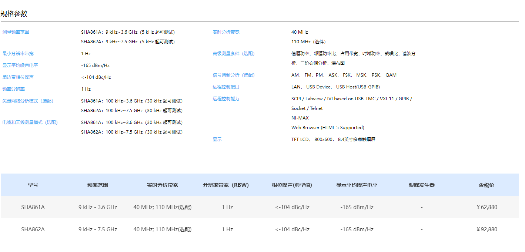Click <-104 dBc/Hz cell in SHA861A row
This screenshot has height=252, width=525.
coord(292,207)
